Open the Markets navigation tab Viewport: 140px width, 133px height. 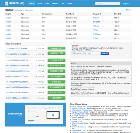click(x=56, y=3)
